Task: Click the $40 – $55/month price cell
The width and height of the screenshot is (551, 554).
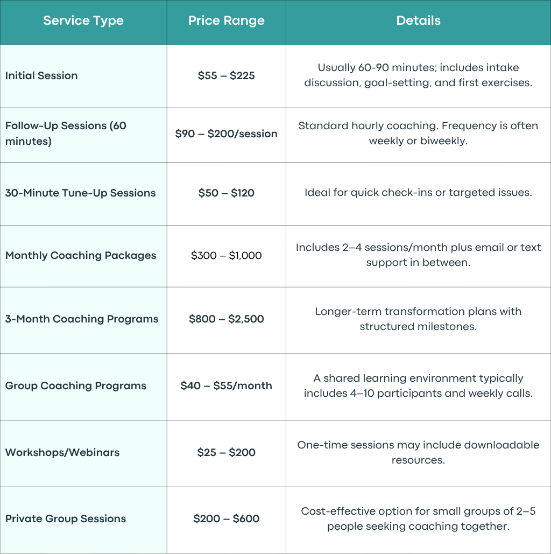Action: pyautogui.click(x=227, y=386)
